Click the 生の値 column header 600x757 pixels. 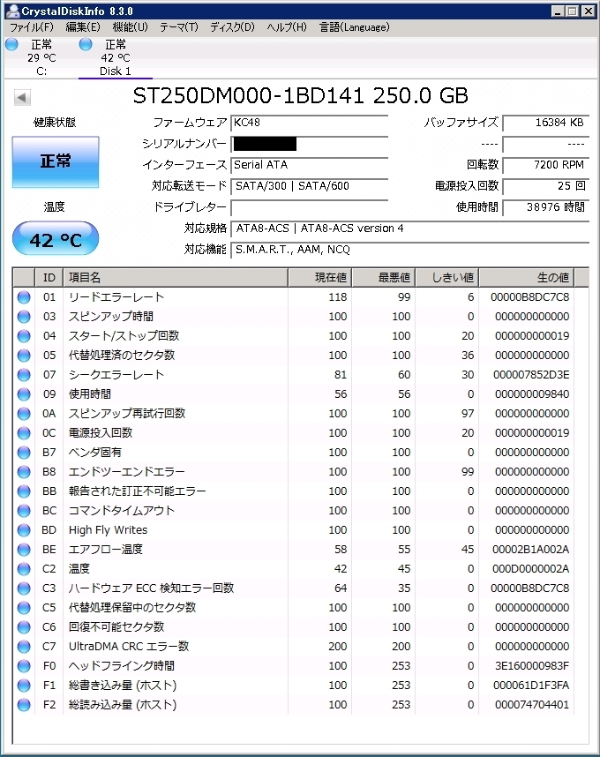point(527,278)
